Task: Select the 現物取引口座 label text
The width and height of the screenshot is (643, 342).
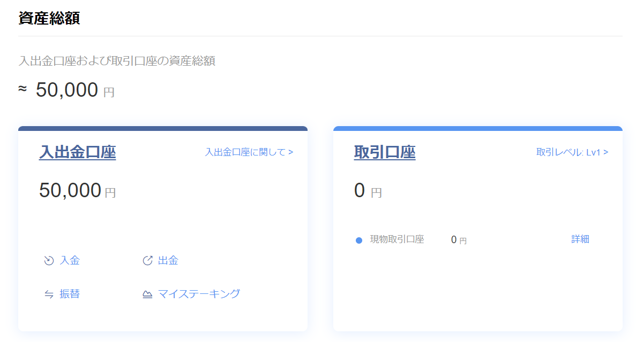Action: (x=397, y=239)
